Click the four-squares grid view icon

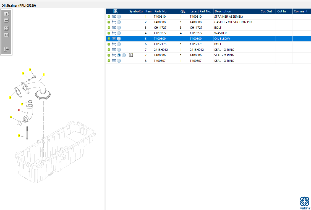click(x=6, y=28)
